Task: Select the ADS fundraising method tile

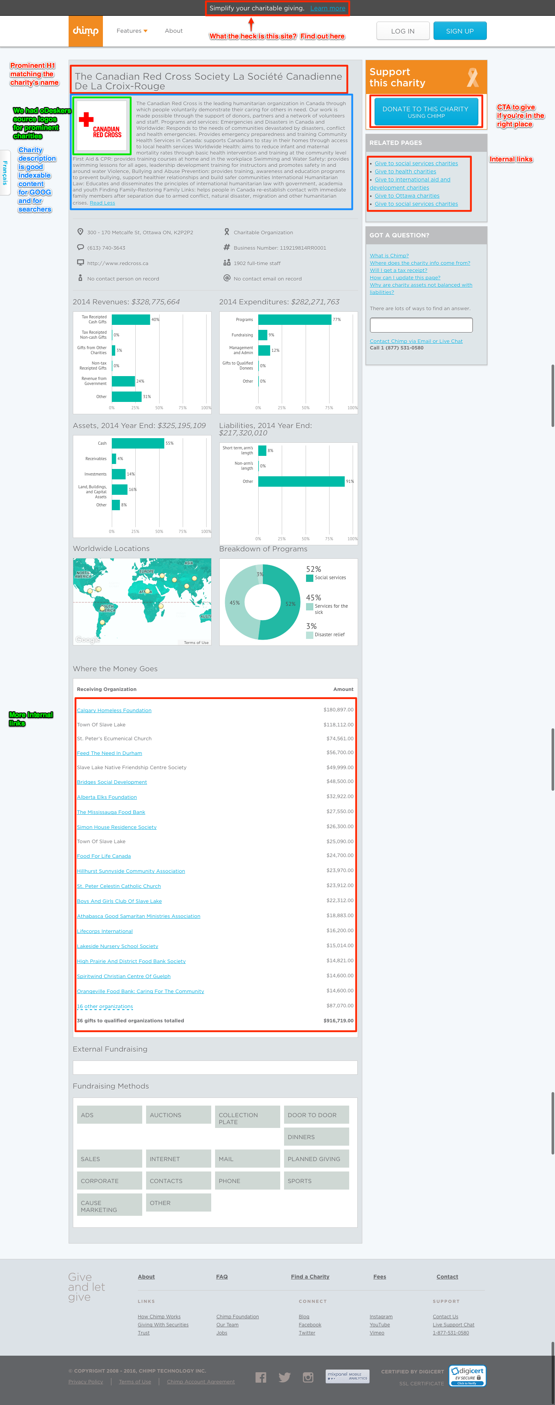Action: pyautogui.click(x=109, y=1115)
